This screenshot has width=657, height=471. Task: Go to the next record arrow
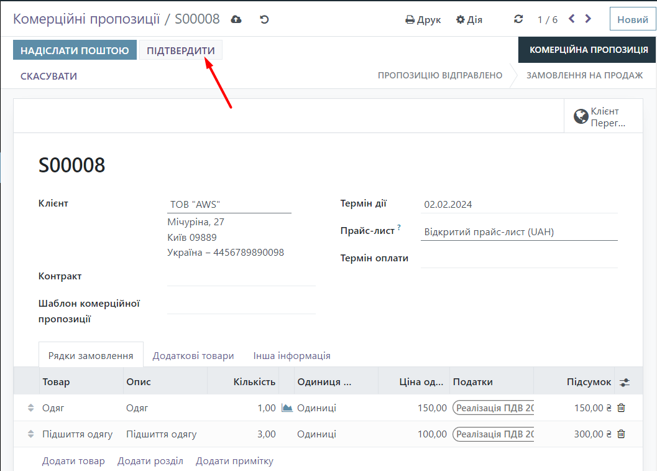(588, 19)
